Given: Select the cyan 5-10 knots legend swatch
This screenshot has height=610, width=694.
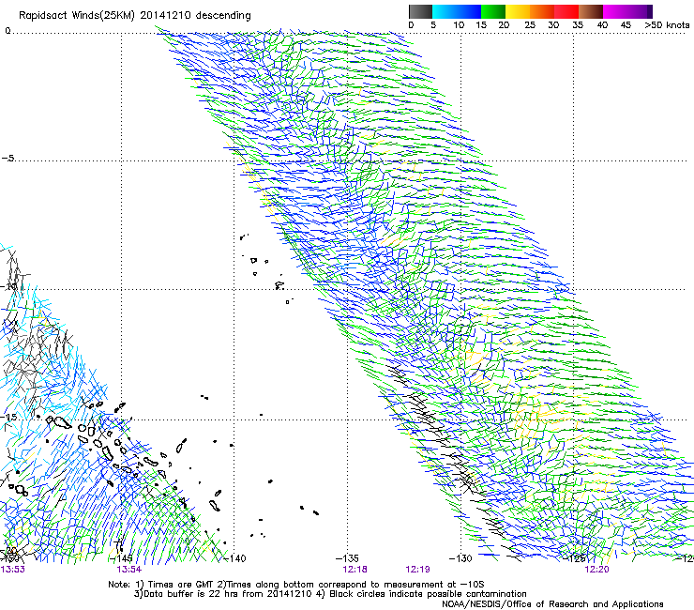Looking at the screenshot, I should pyautogui.click(x=445, y=11).
